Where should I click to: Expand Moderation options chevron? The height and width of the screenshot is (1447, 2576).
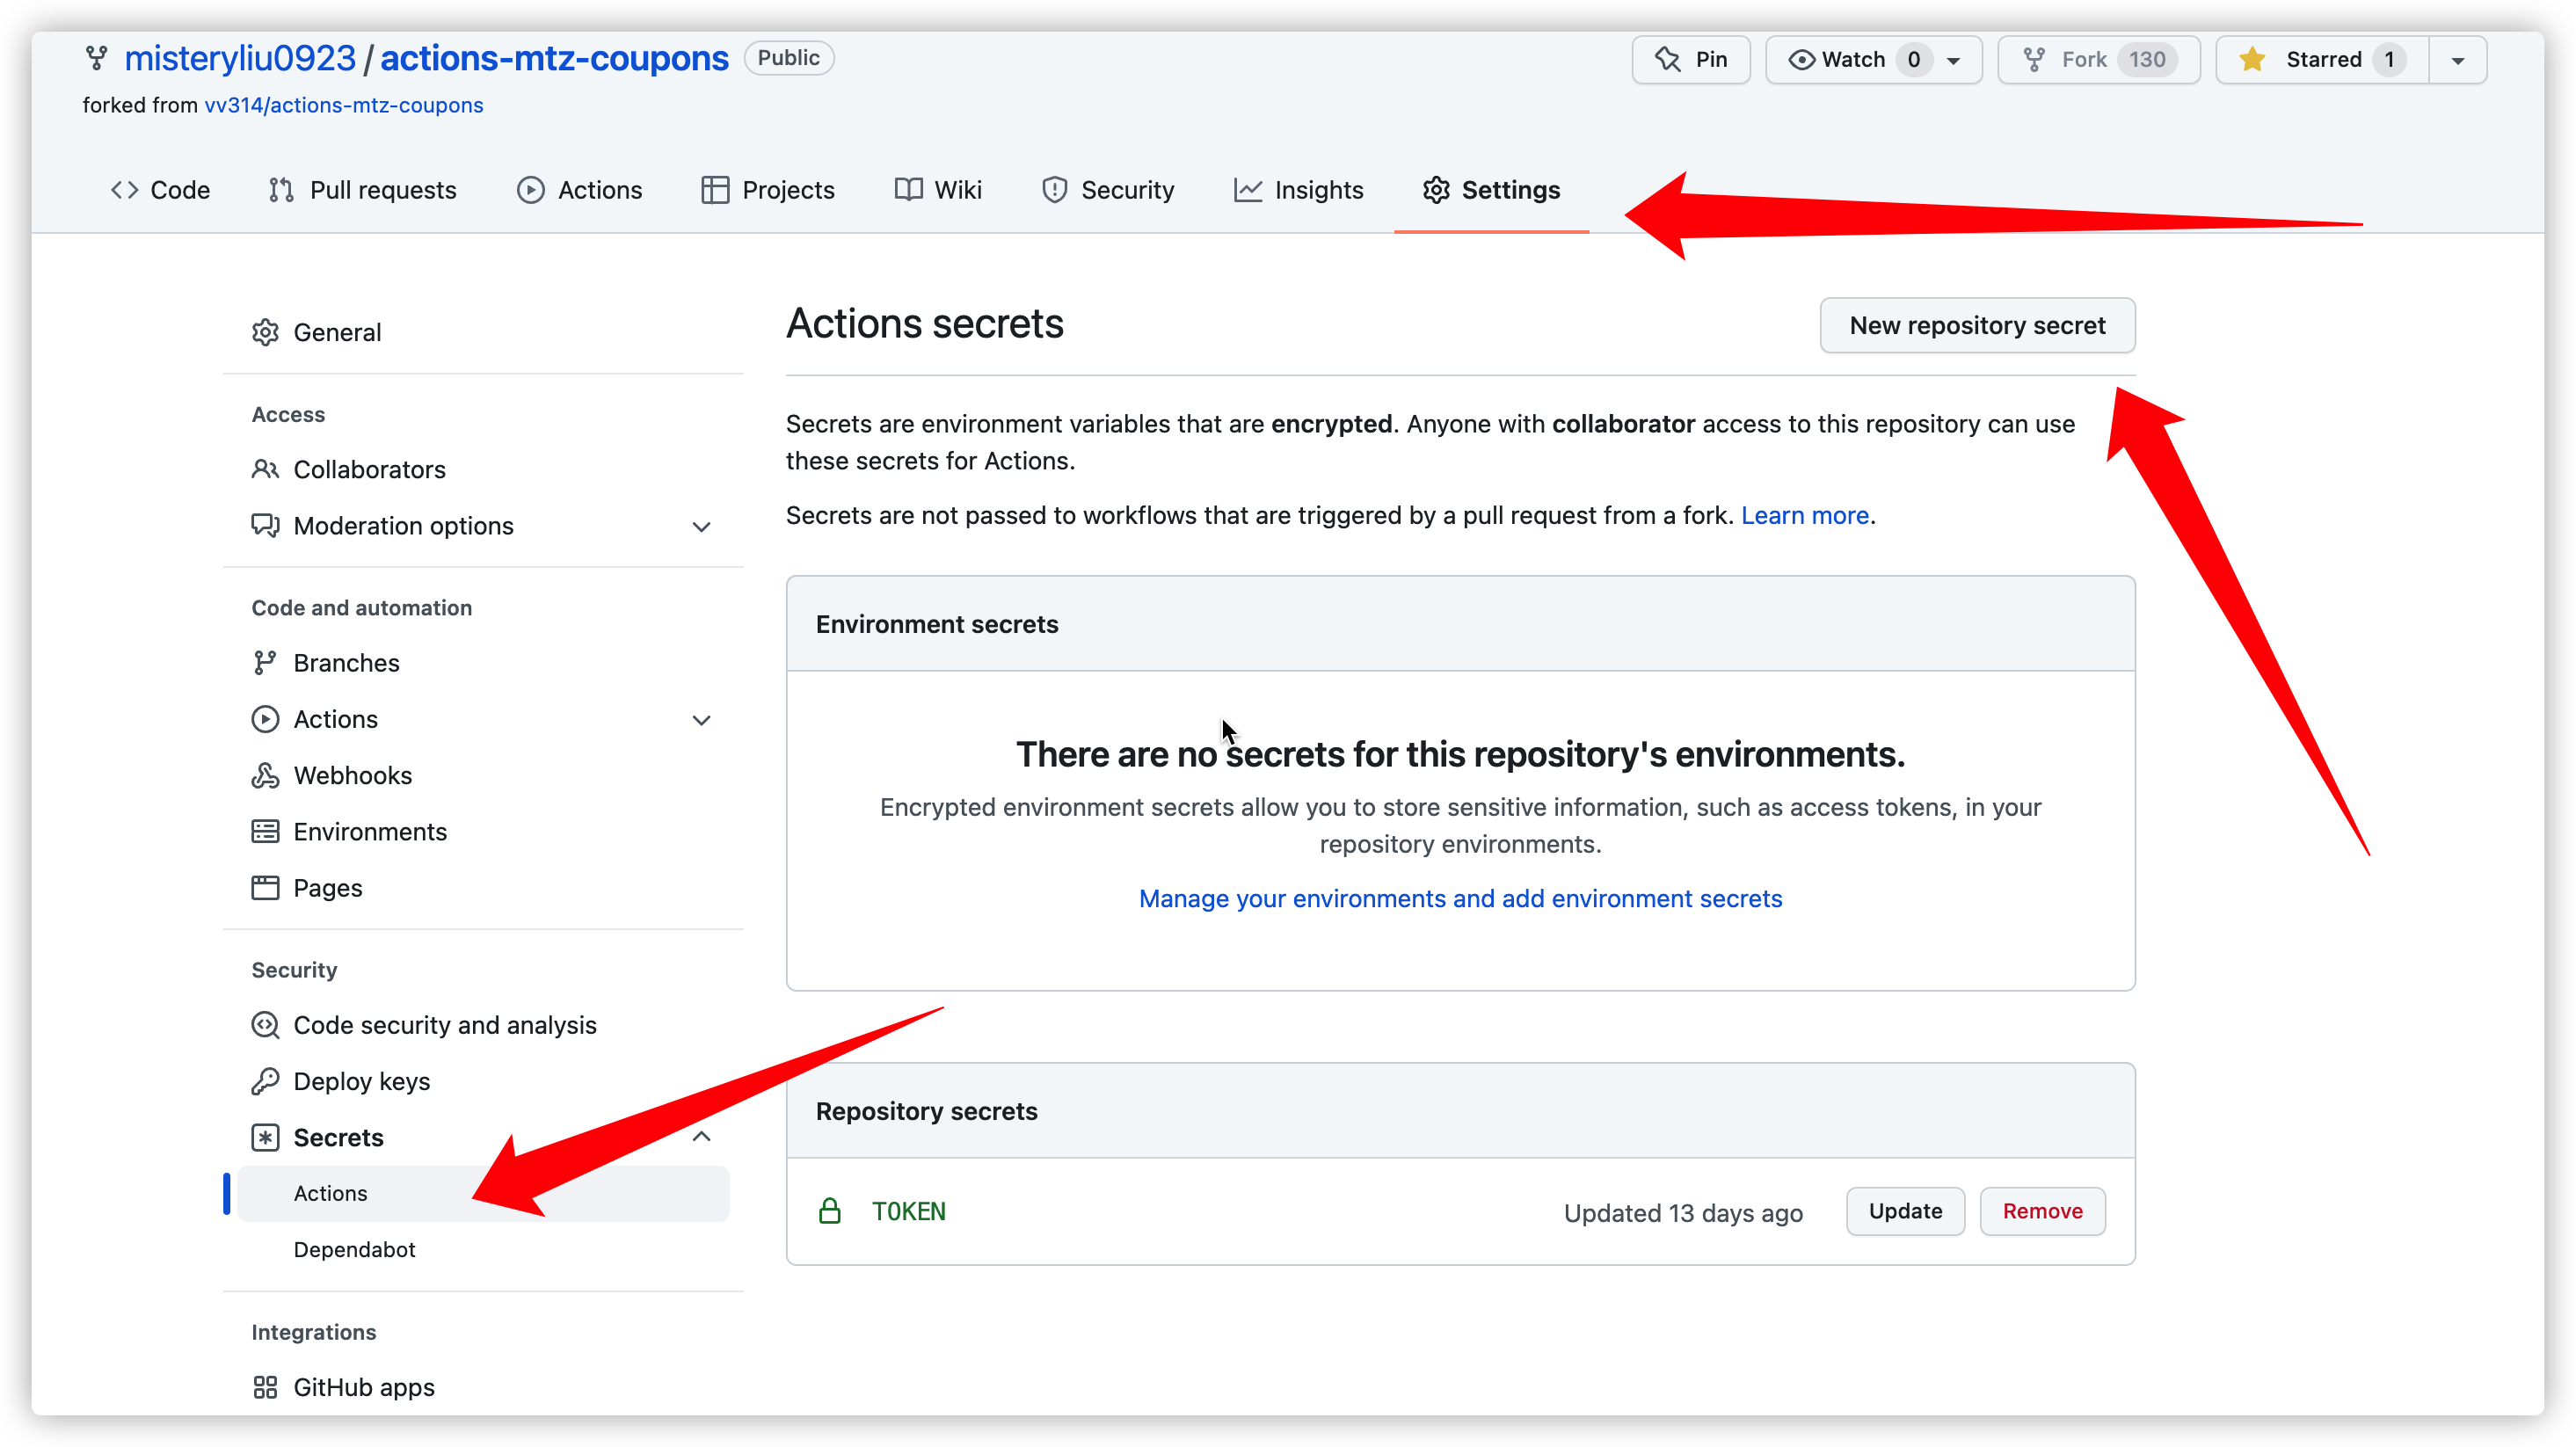click(x=702, y=526)
